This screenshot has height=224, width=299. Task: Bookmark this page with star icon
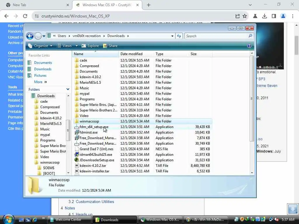(245, 16)
